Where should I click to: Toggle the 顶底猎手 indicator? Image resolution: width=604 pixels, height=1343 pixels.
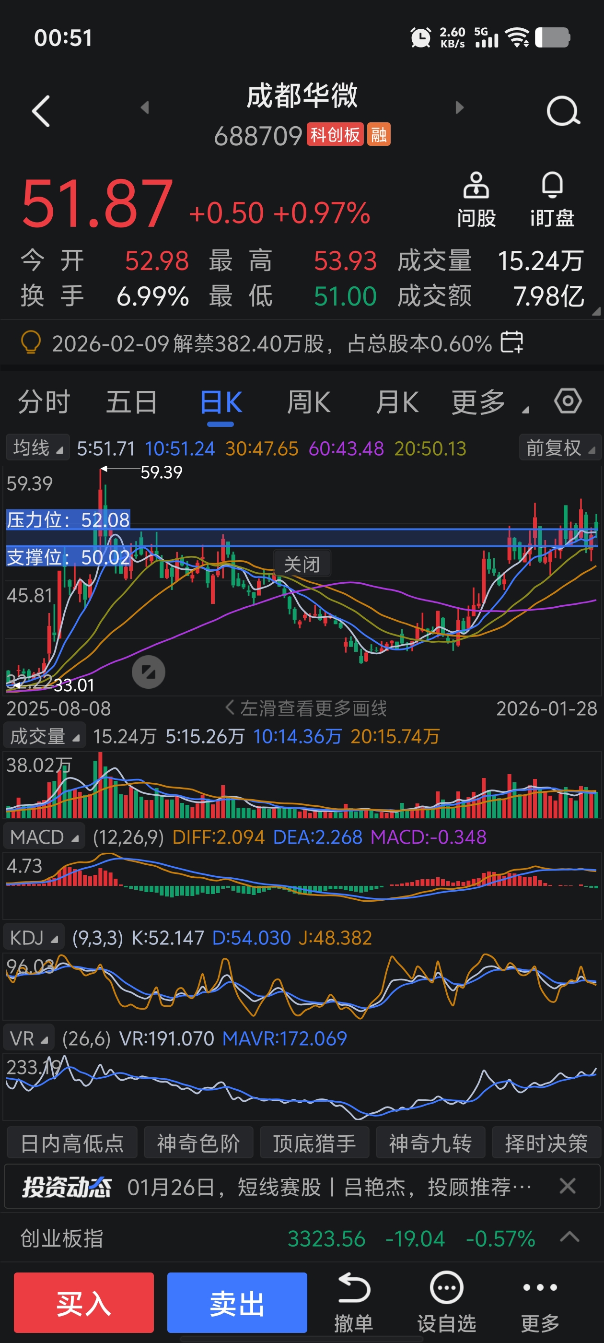click(314, 1143)
